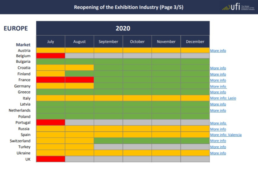Follow the More info link for Ukraine

coord(218,153)
